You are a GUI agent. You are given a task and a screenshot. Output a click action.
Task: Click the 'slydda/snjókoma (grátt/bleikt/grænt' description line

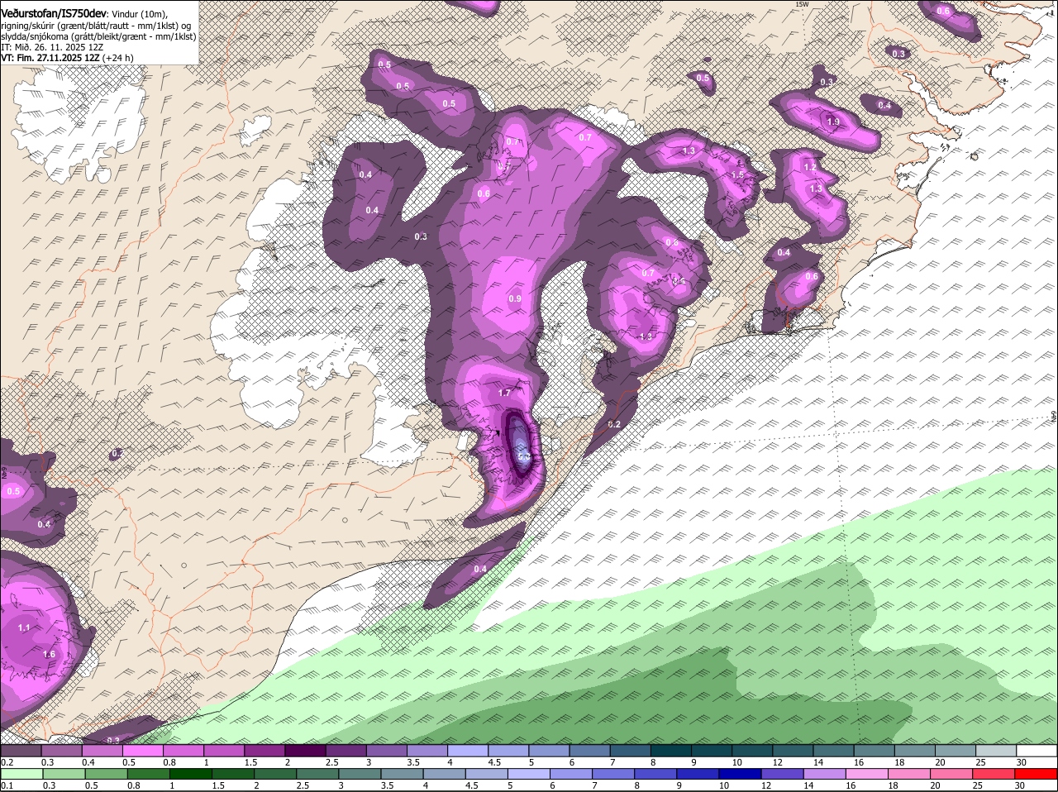point(98,36)
